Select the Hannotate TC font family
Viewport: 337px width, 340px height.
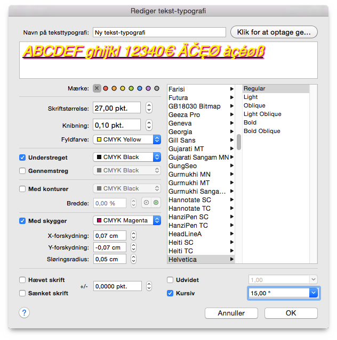tap(201, 209)
